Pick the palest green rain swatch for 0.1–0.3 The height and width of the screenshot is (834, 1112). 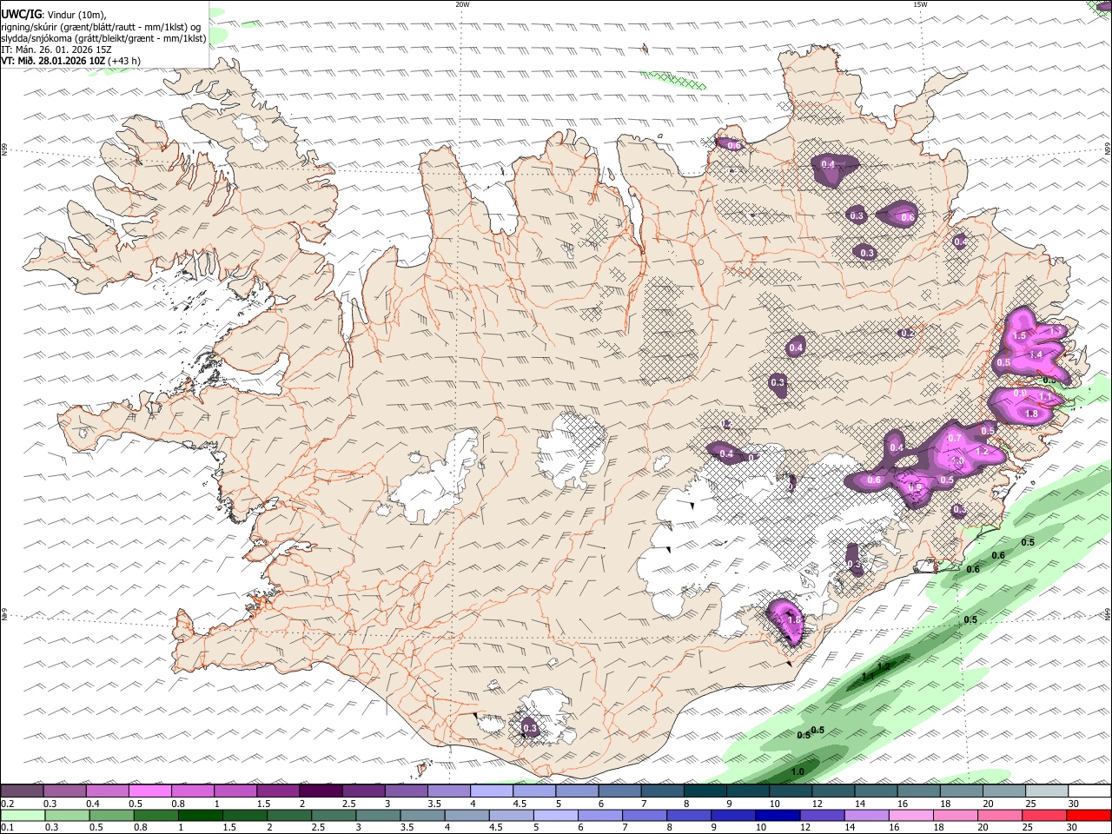23,815
